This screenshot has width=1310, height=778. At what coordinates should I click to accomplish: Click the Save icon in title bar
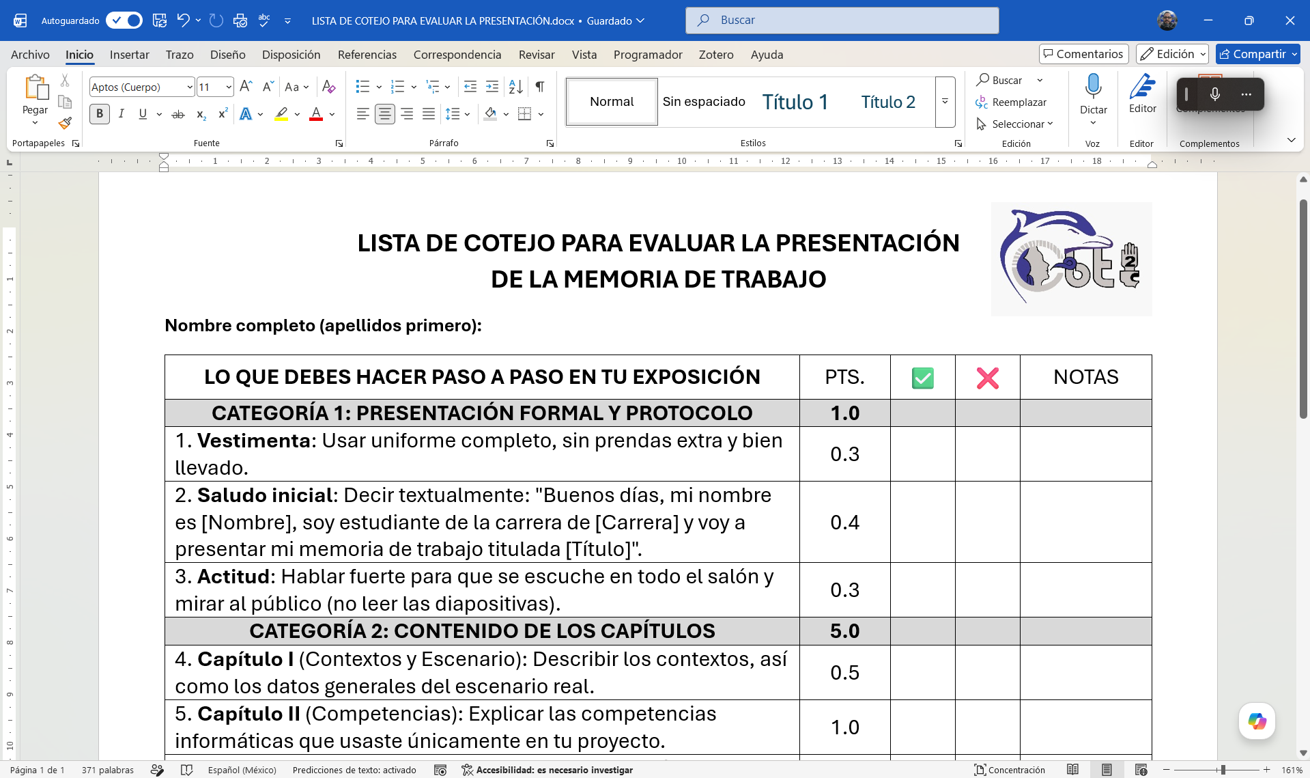click(x=160, y=20)
